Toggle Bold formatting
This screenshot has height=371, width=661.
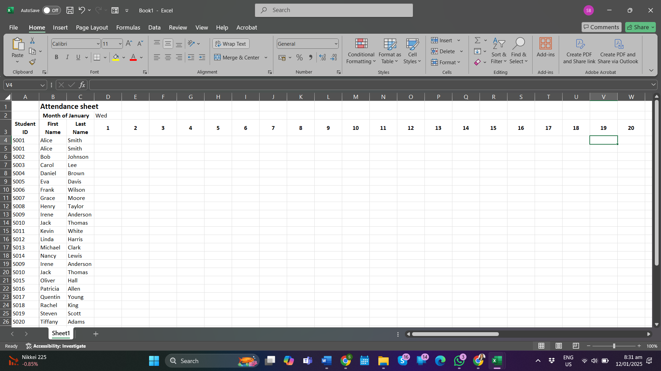pyautogui.click(x=56, y=57)
